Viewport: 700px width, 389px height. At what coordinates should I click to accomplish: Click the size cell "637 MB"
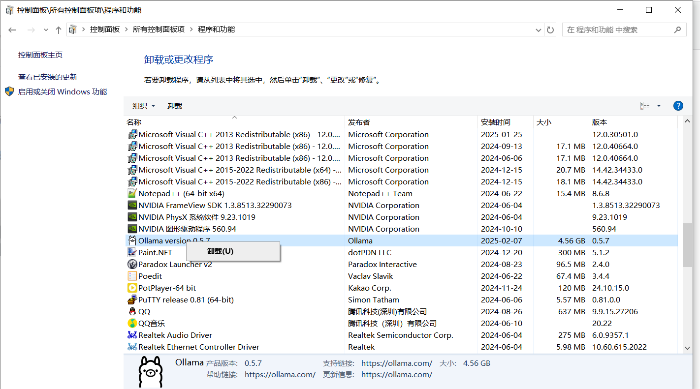[572, 312]
